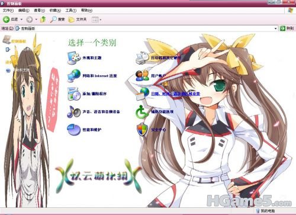Click inside the address field showing 控制面板
This screenshot has height=215, width=296.
[146, 28]
